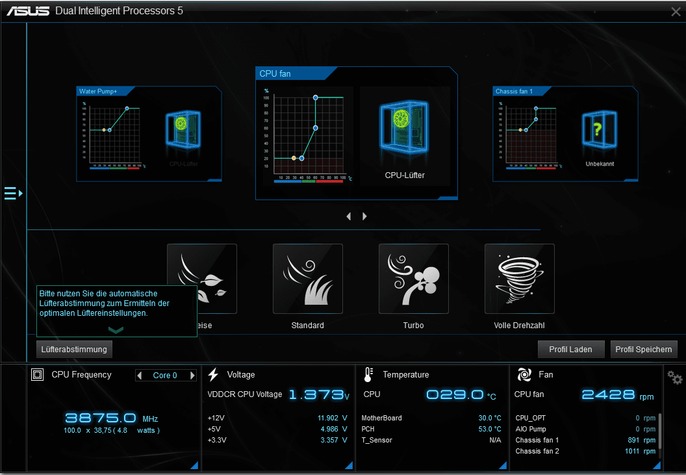Expand the Fan panel corner
The width and height of the screenshot is (686, 475).
click(x=657, y=465)
